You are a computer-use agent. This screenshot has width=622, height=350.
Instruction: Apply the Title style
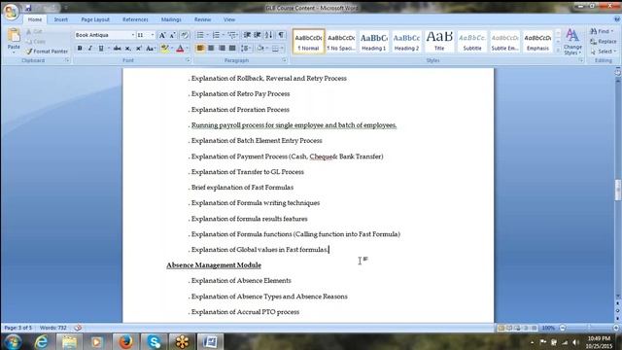click(x=439, y=42)
